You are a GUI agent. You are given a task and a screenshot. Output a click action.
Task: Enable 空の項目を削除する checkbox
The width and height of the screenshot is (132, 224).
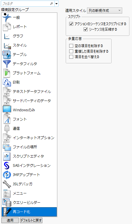[71, 46]
